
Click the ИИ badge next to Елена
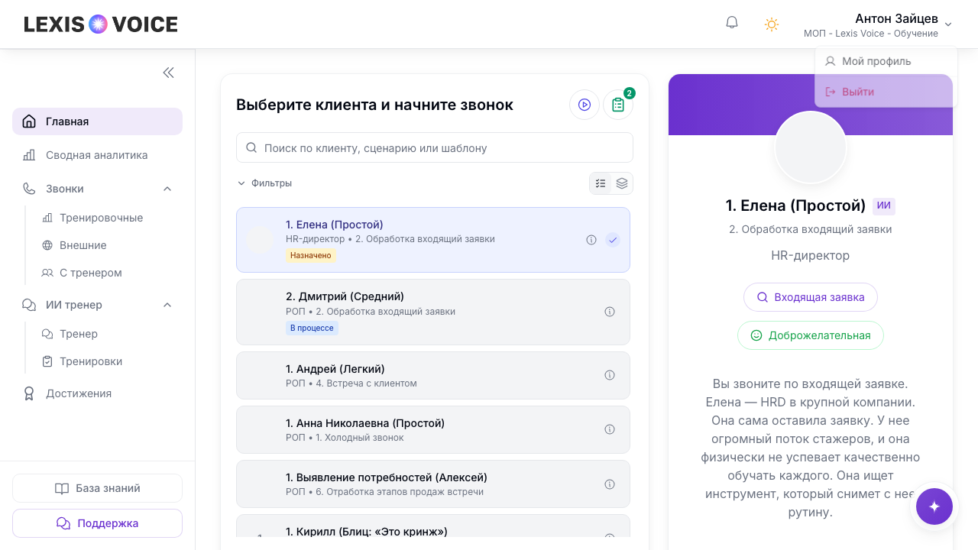pyautogui.click(x=884, y=205)
